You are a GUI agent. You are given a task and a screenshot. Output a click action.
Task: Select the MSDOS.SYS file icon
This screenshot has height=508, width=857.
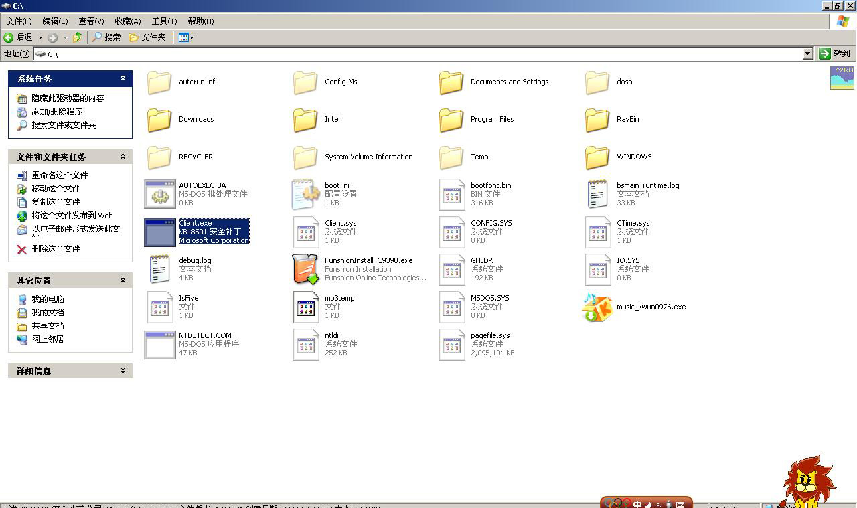coord(452,307)
